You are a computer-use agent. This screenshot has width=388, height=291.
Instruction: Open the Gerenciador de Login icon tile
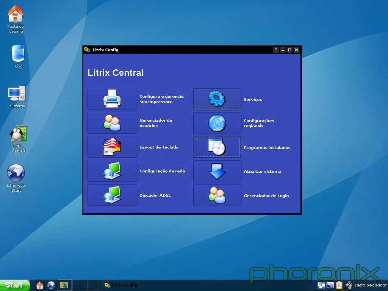(217, 195)
